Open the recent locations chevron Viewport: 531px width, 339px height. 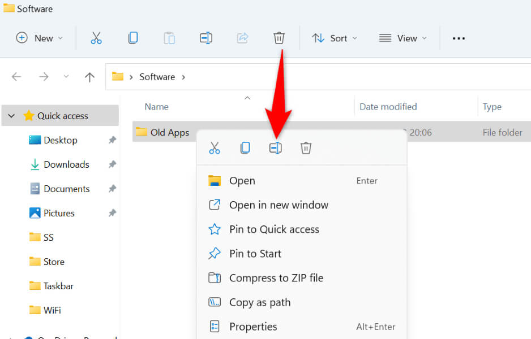[66, 76]
